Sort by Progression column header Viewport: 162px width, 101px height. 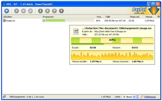point(68,17)
